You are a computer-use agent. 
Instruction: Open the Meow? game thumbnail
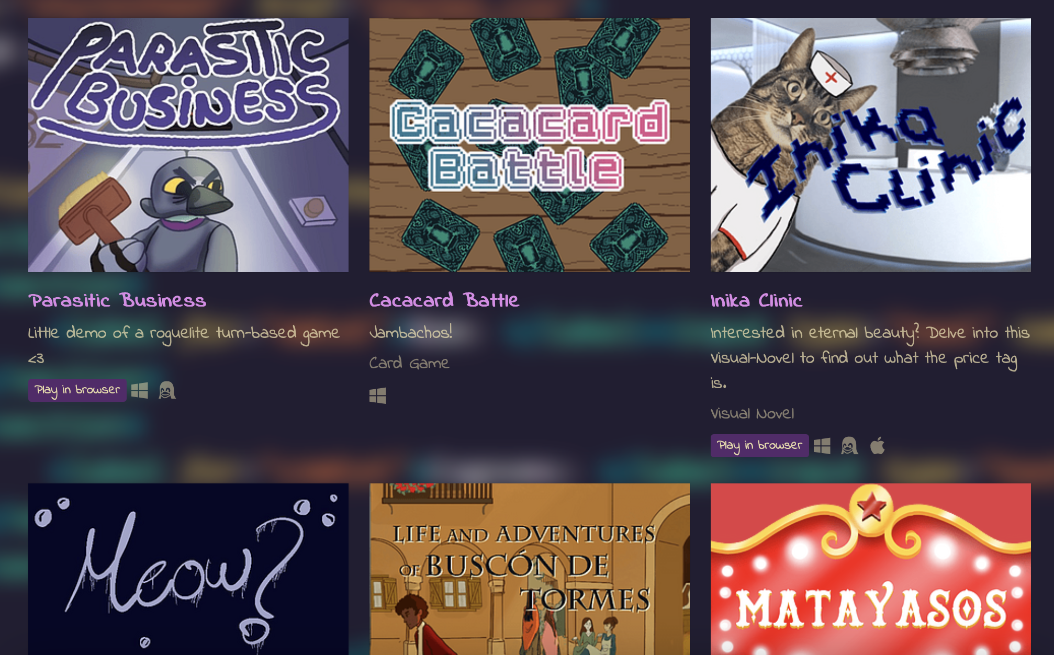coord(188,569)
